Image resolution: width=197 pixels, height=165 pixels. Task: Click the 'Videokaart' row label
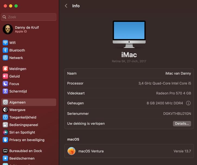[76, 93]
